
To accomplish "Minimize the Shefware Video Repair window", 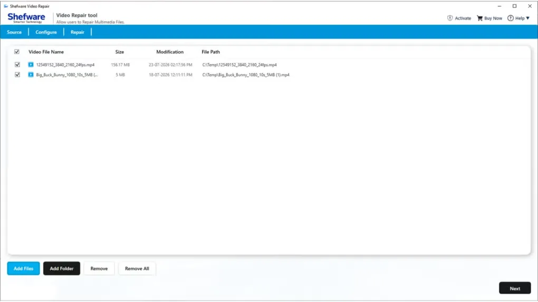I will pos(499,6).
